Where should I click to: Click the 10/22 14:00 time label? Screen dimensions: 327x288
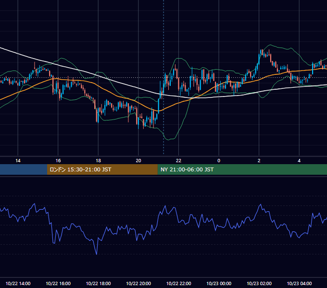point(18,283)
